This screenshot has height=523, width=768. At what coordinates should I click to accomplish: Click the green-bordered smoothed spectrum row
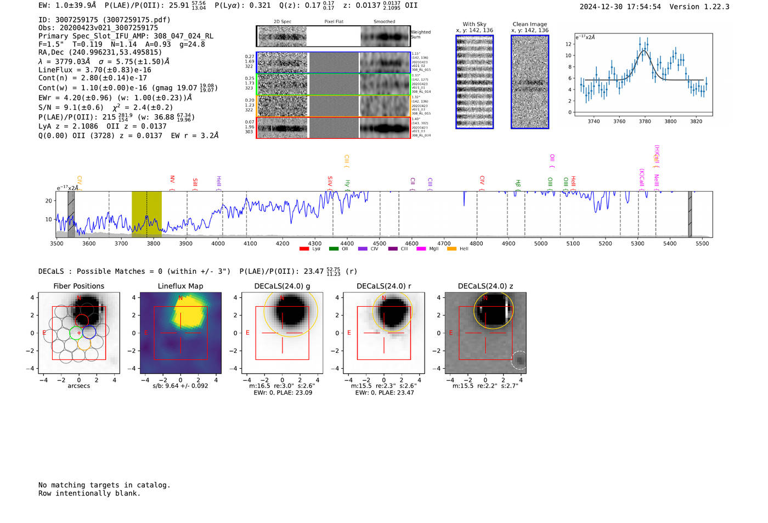(x=385, y=85)
